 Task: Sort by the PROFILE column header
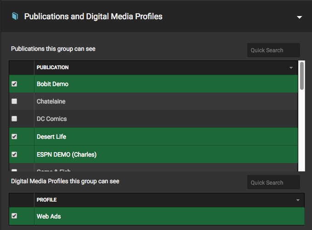(46, 200)
